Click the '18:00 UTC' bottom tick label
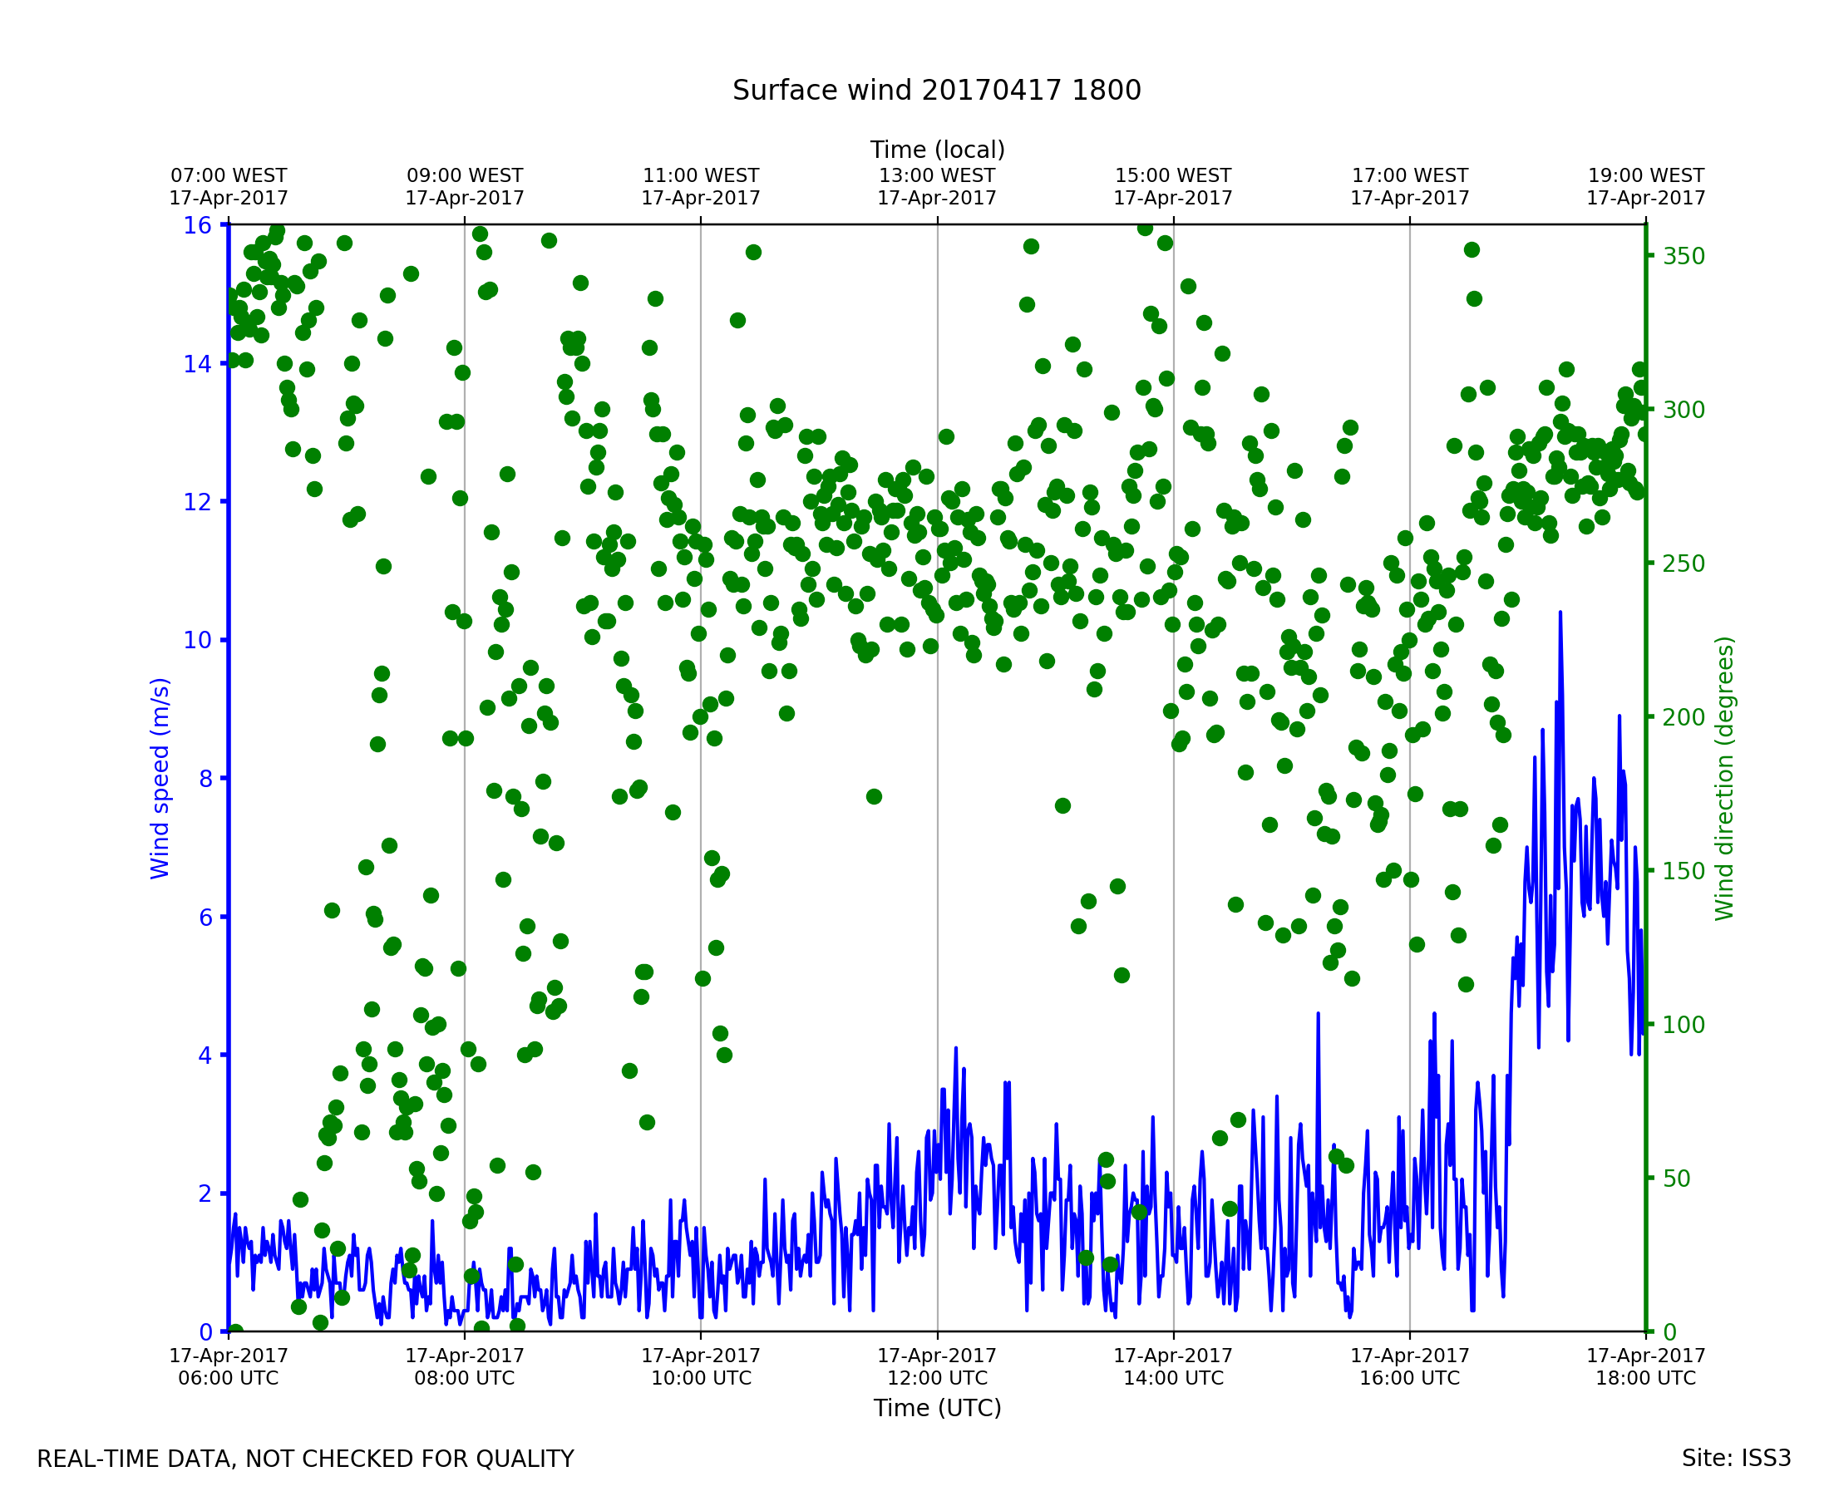Screen dimensions: 1829x1496 [x=1645, y=1378]
